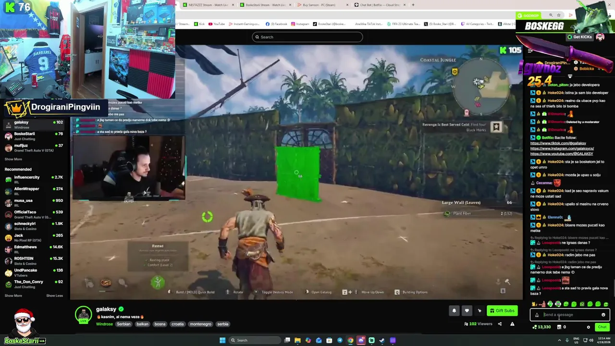Click the balkan stream tag
The height and width of the screenshot is (346, 615).
coord(142,324)
